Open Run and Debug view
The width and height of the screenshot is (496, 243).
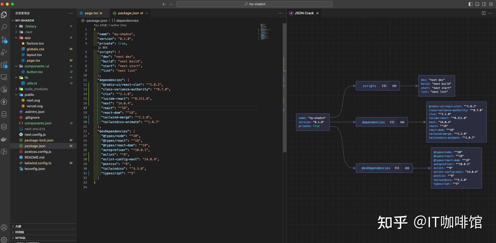coord(4,52)
